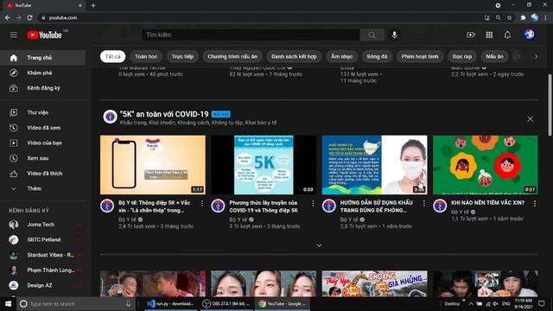Open a new browser tab
The height and width of the screenshot is (311, 553).
93,5
